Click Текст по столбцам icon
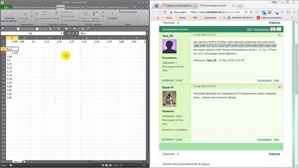The height and width of the screenshot is (168, 299). click(x=85, y=14)
